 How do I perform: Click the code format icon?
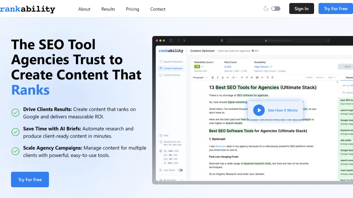click(x=228, y=78)
